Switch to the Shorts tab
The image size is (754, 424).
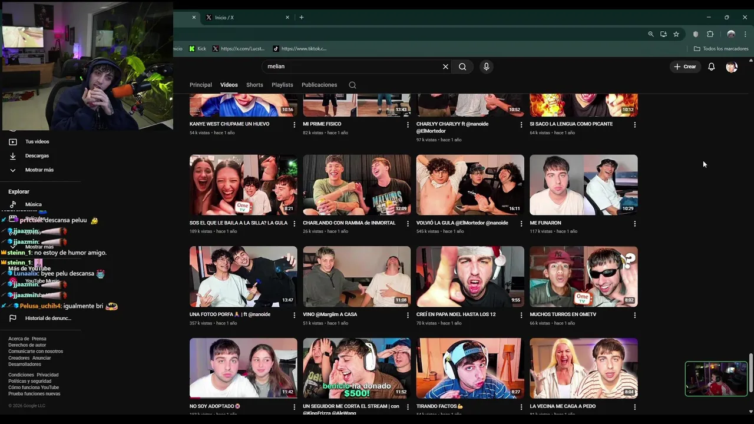point(254,85)
